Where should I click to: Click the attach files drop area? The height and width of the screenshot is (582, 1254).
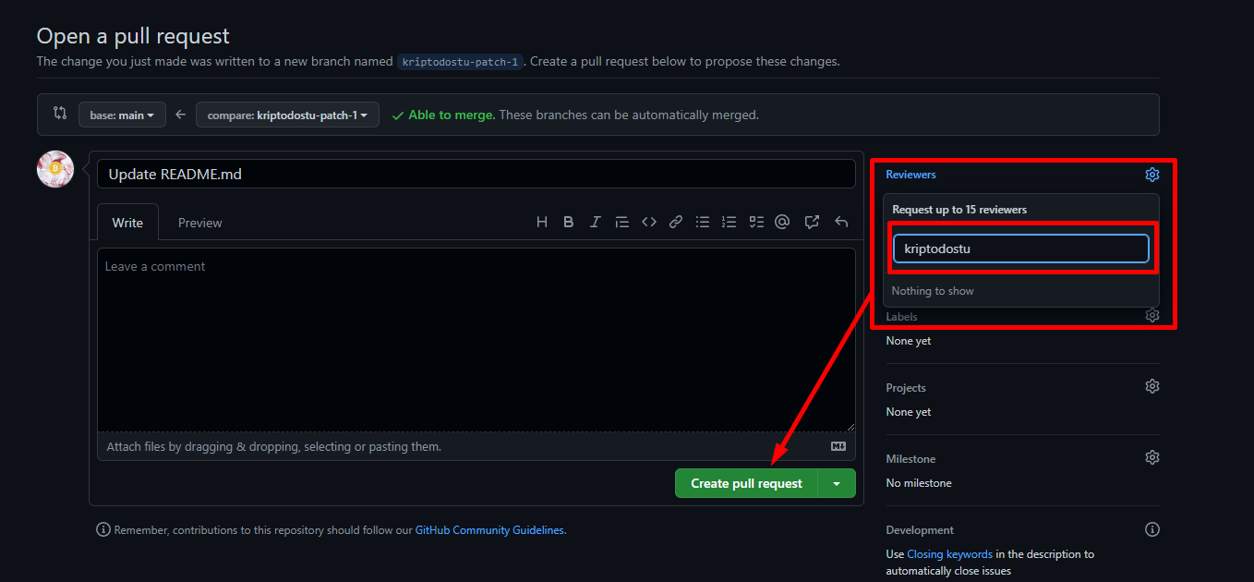476,446
